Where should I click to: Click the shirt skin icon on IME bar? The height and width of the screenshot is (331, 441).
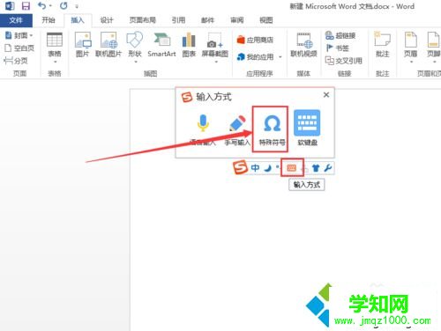[x=316, y=168]
